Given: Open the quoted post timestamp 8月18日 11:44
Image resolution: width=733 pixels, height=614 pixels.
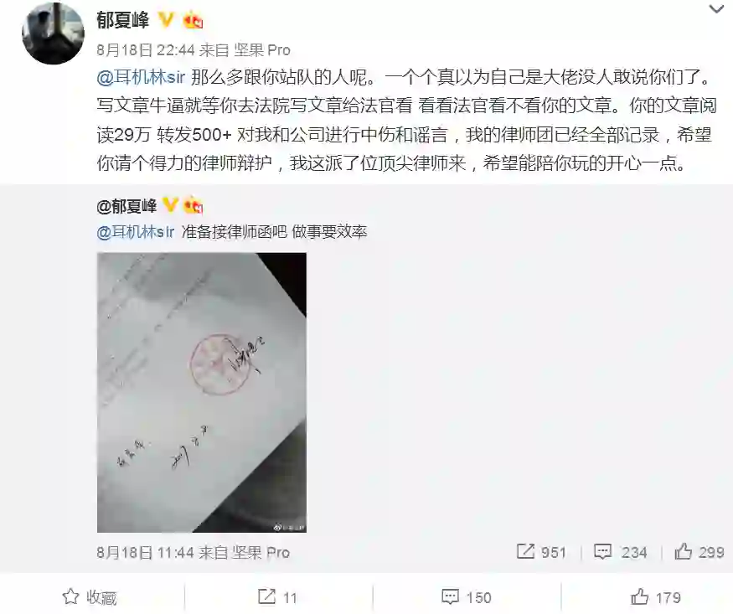Looking at the screenshot, I should pyautogui.click(x=145, y=552).
